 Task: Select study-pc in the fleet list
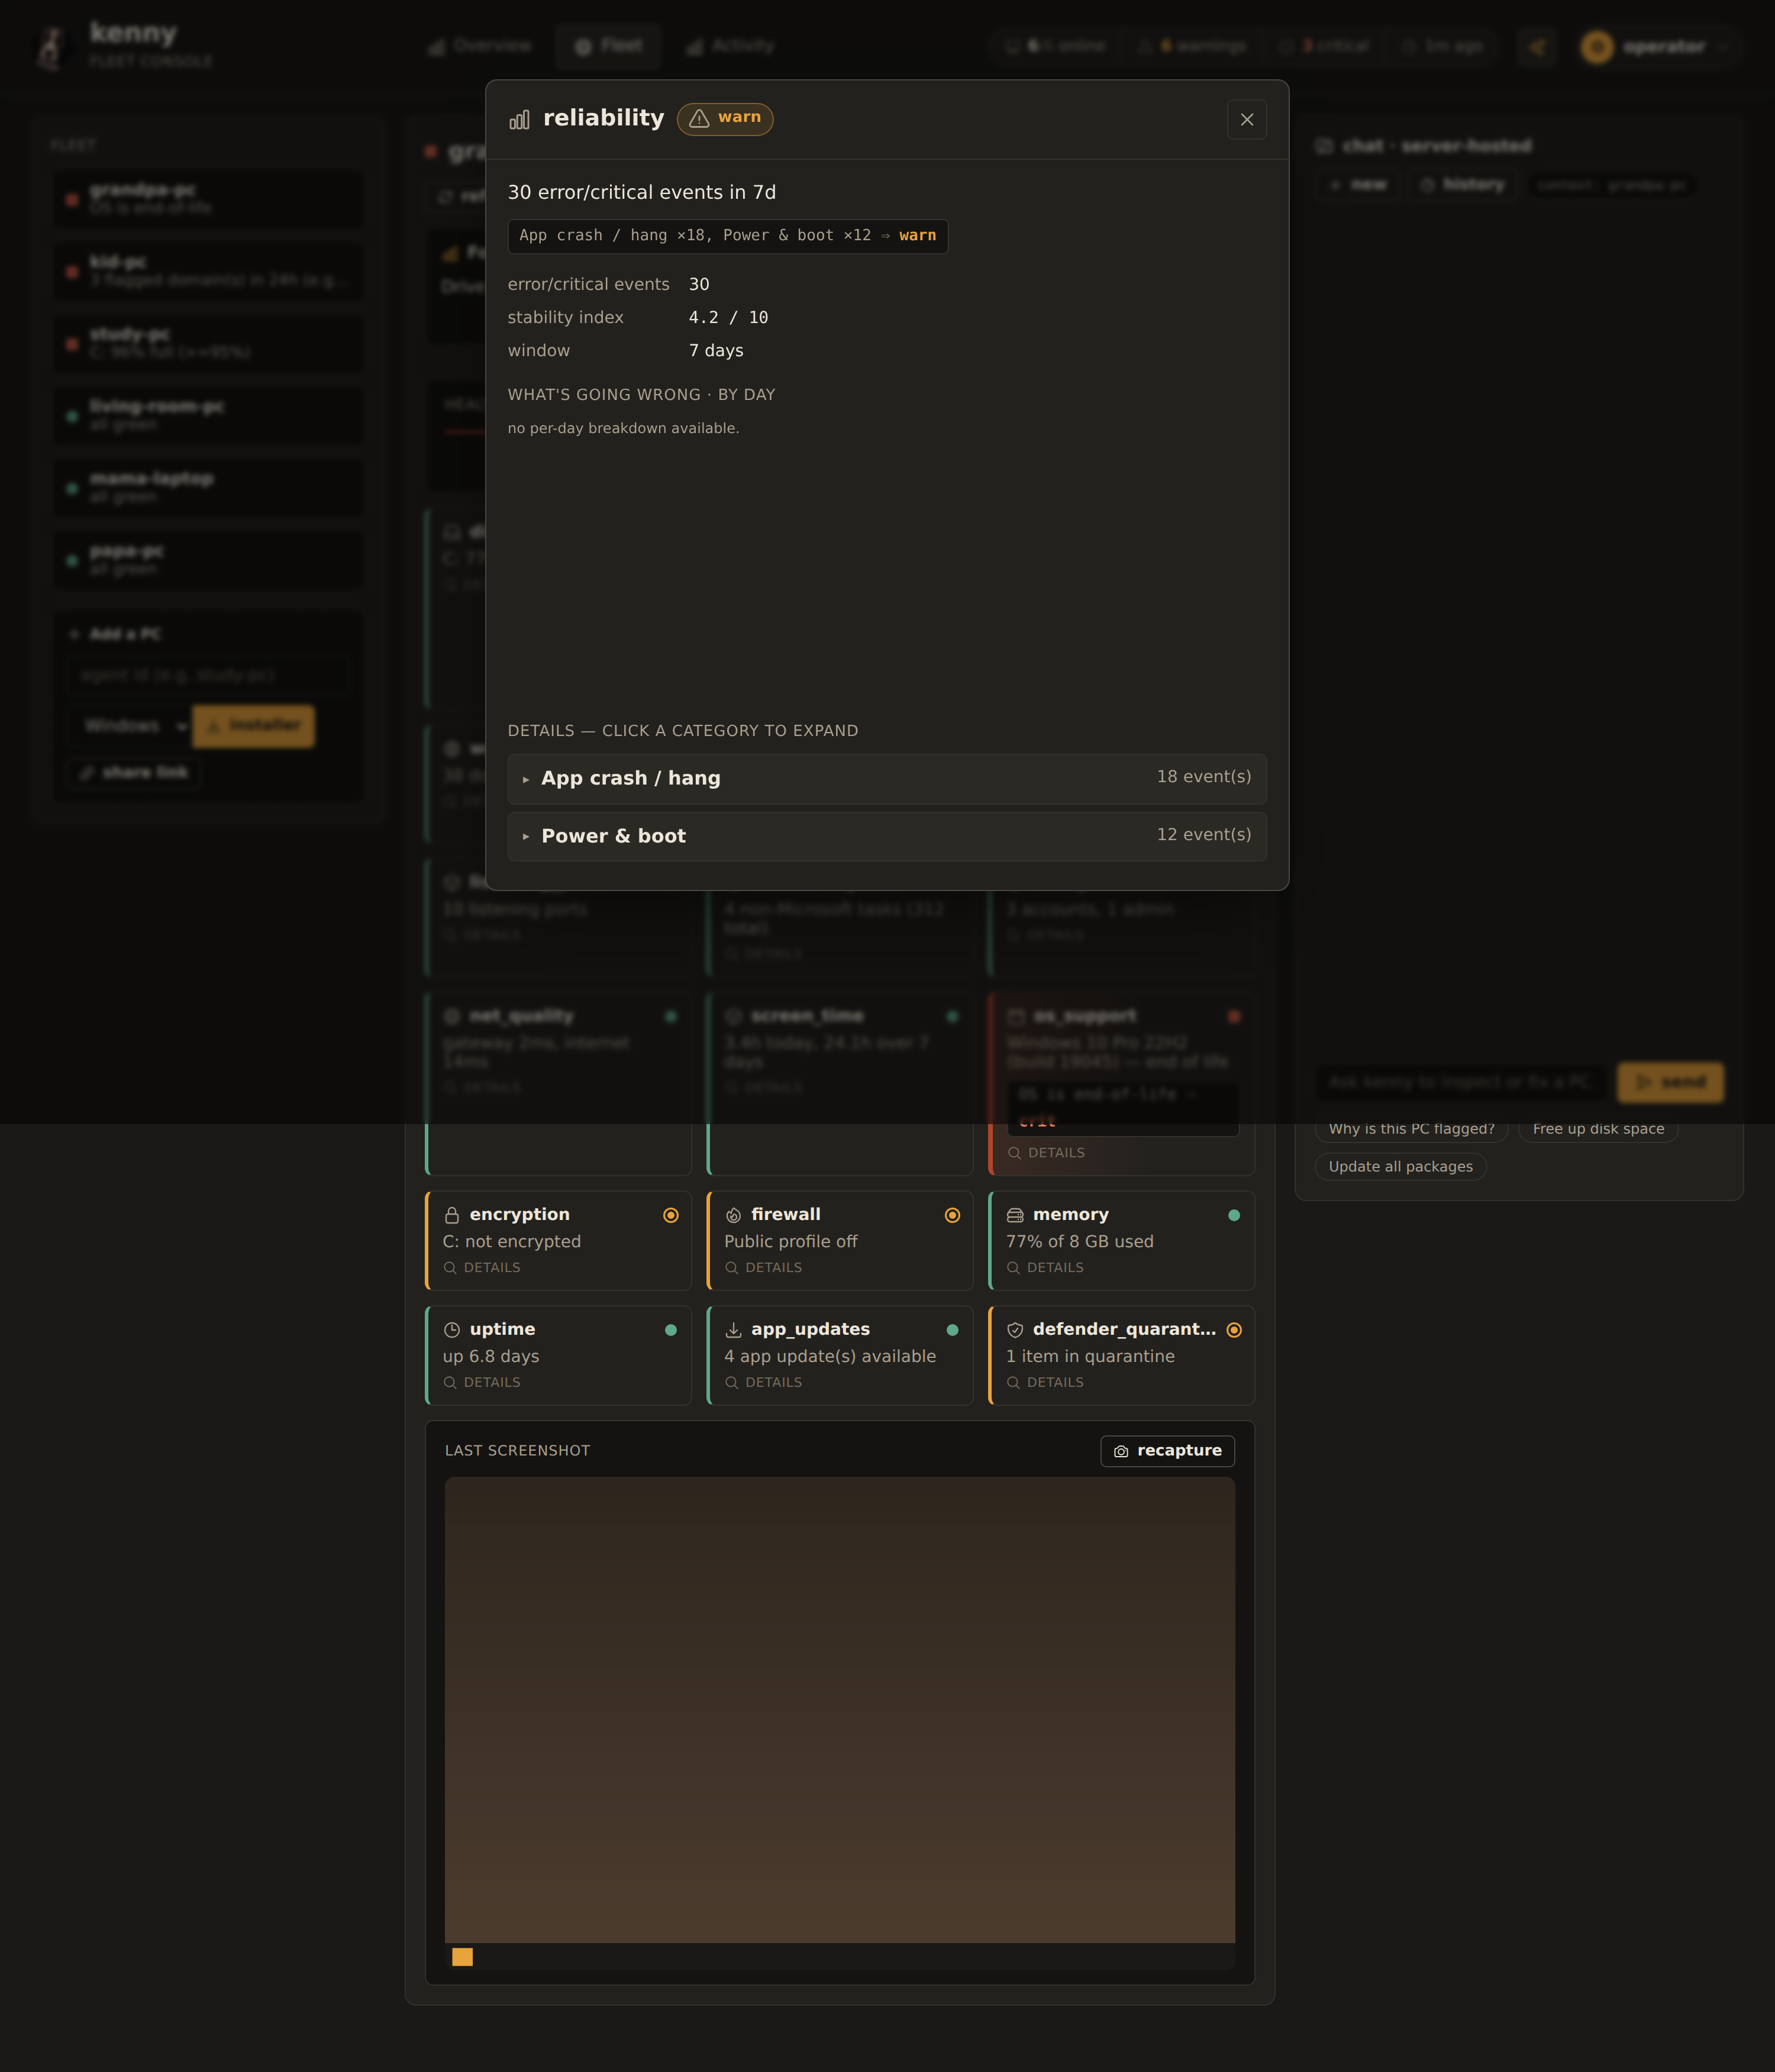coord(208,343)
